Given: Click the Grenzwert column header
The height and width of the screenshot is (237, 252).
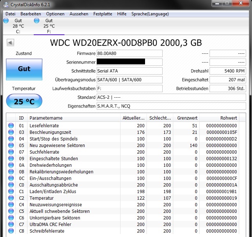Looking at the screenshot, I should point(186,118).
